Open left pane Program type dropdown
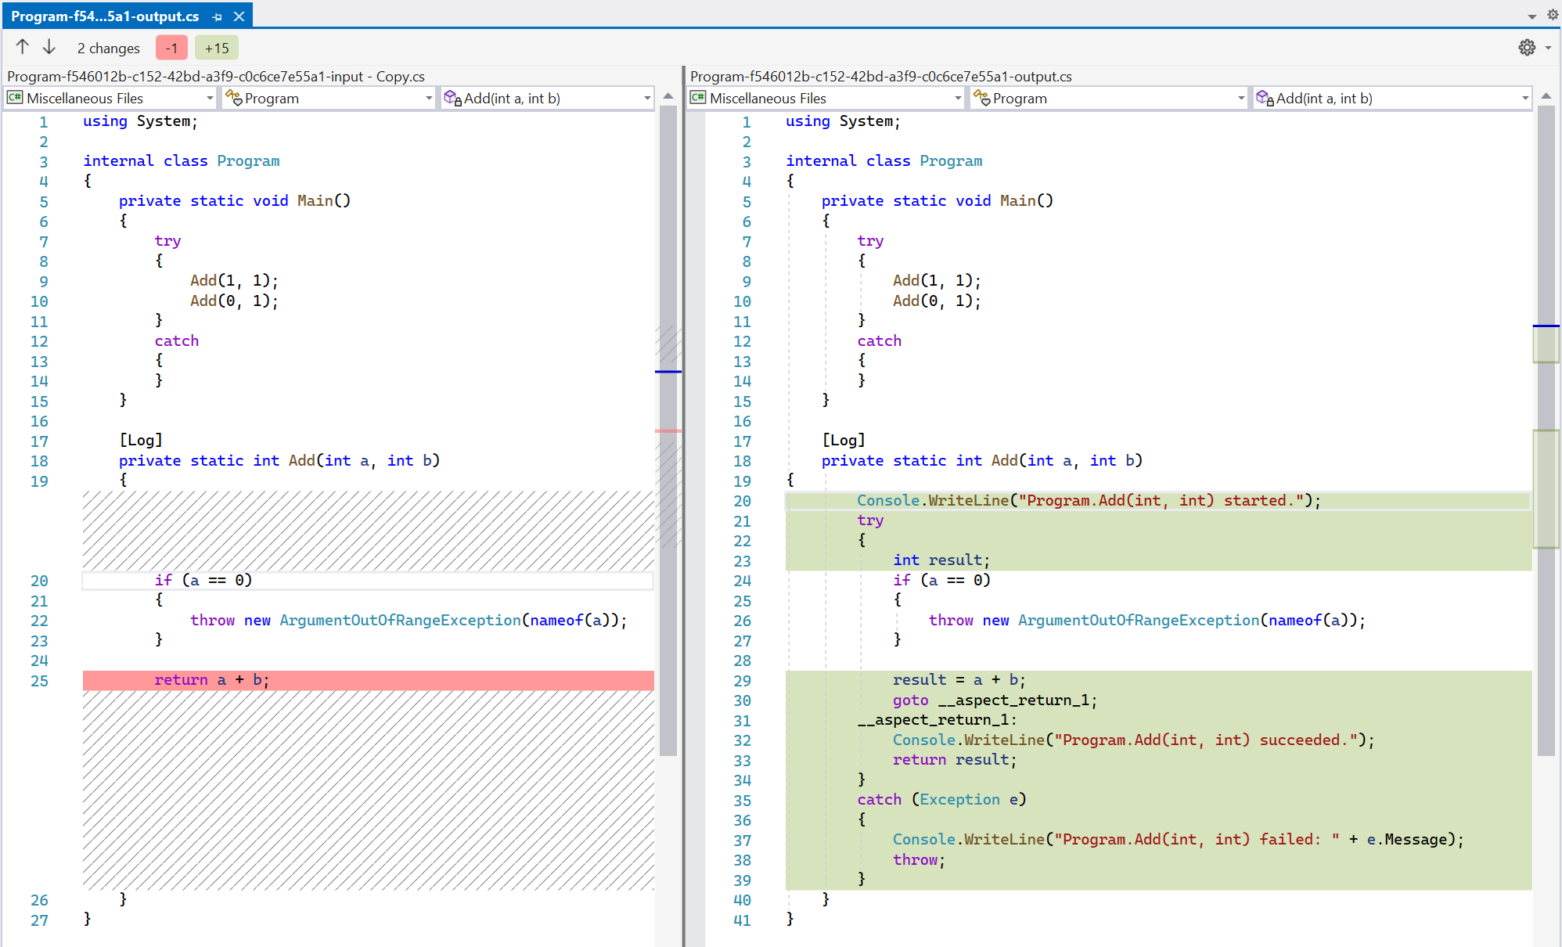 tap(329, 98)
